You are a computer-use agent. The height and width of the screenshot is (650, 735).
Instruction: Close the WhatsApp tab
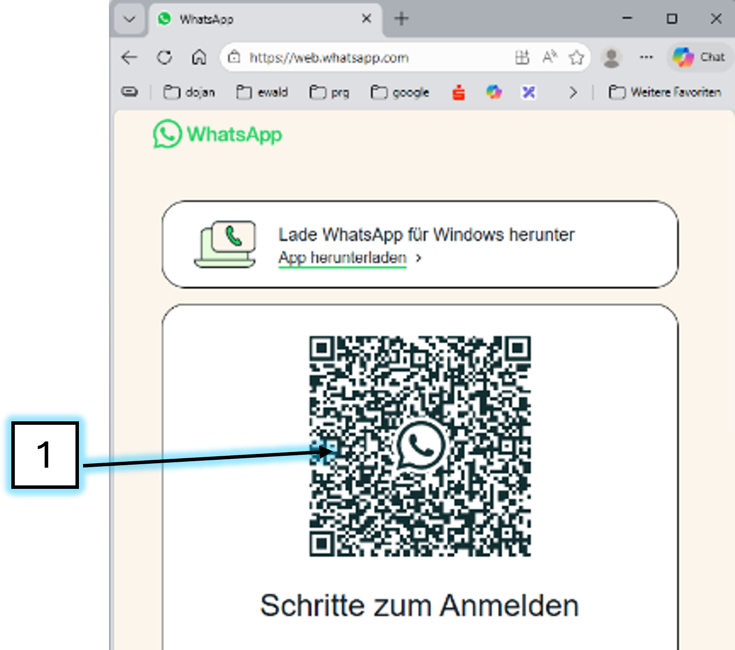point(367,19)
